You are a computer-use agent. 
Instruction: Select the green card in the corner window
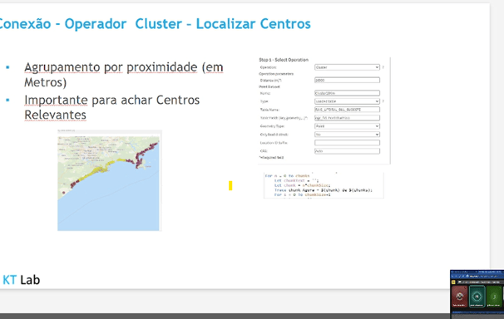pos(494,297)
